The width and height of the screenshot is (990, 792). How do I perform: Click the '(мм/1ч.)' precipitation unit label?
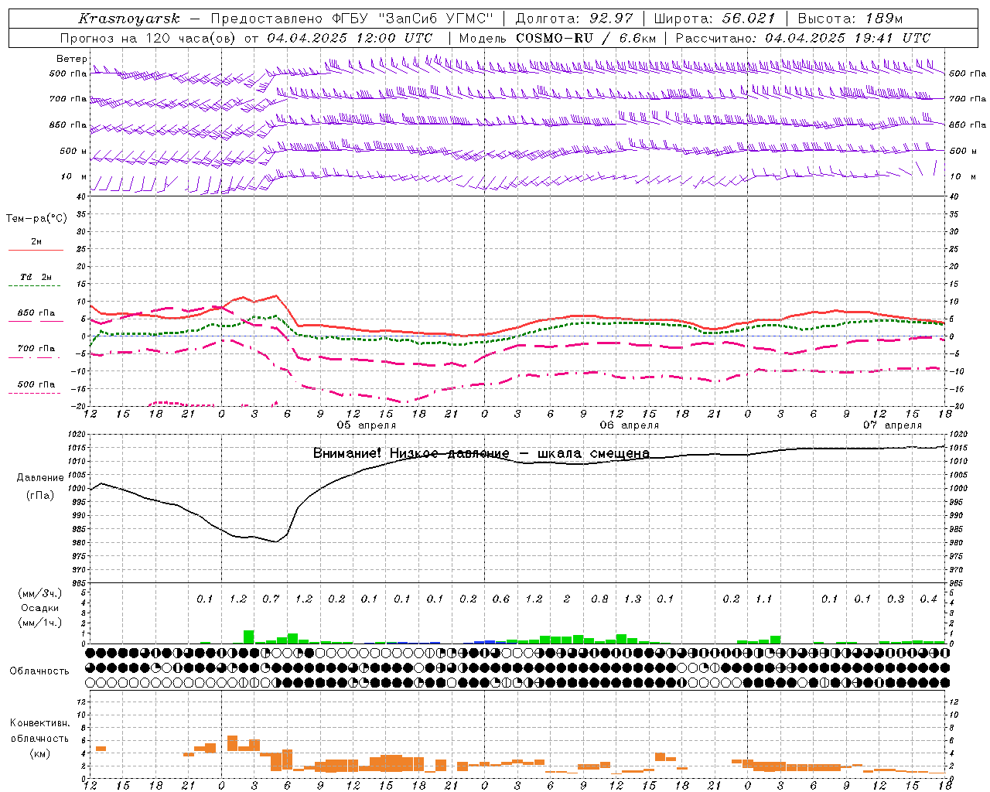(x=40, y=623)
